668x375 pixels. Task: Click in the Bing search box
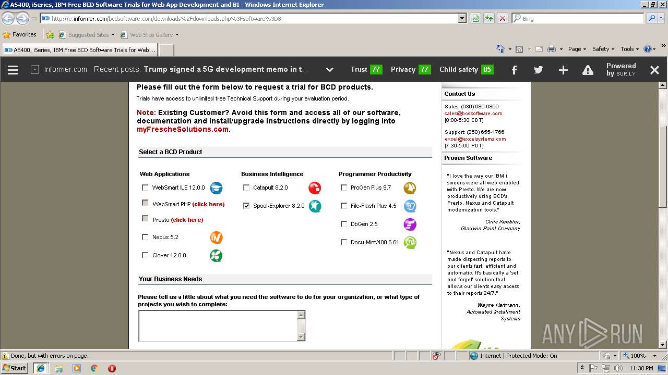pyautogui.click(x=578, y=18)
